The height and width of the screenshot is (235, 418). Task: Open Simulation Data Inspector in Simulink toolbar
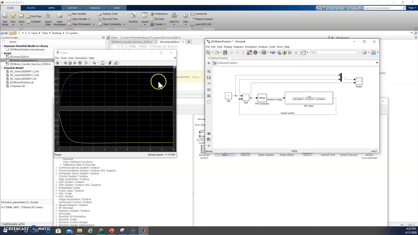click(x=303, y=53)
